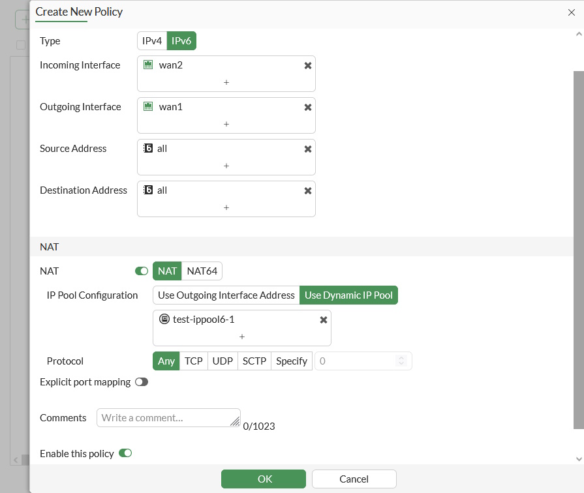This screenshot has height=493, width=584.
Task: Switch policy type to IPv4
Action: tap(152, 41)
